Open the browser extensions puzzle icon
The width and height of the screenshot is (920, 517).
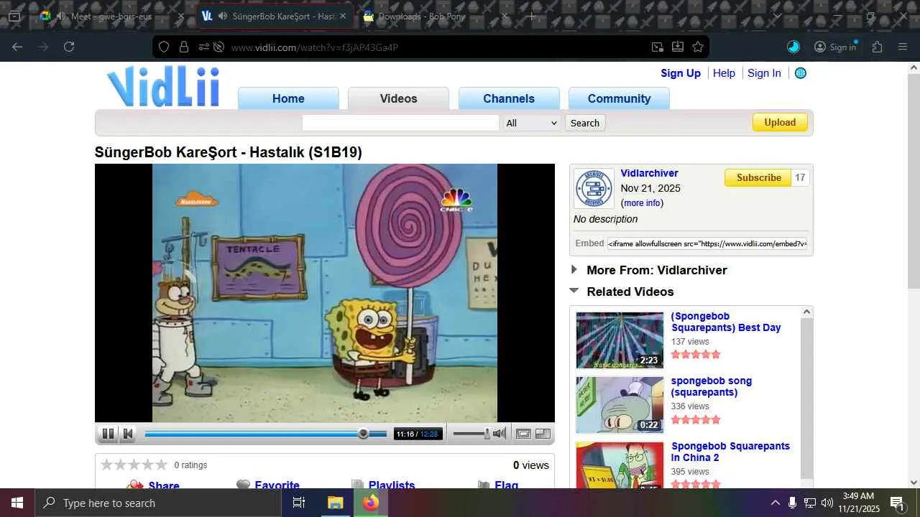click(877, 47)
